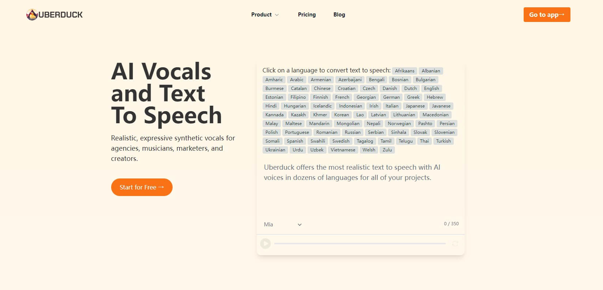
Task: Select the Bengali language tag
Action: (x=377, y=80)
